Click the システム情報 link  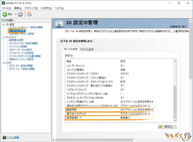(x=13, y=137)
